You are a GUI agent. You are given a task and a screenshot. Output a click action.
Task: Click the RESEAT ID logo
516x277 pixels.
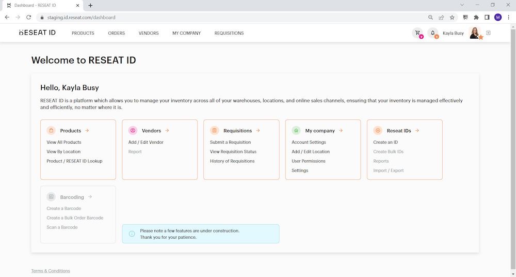38,33
